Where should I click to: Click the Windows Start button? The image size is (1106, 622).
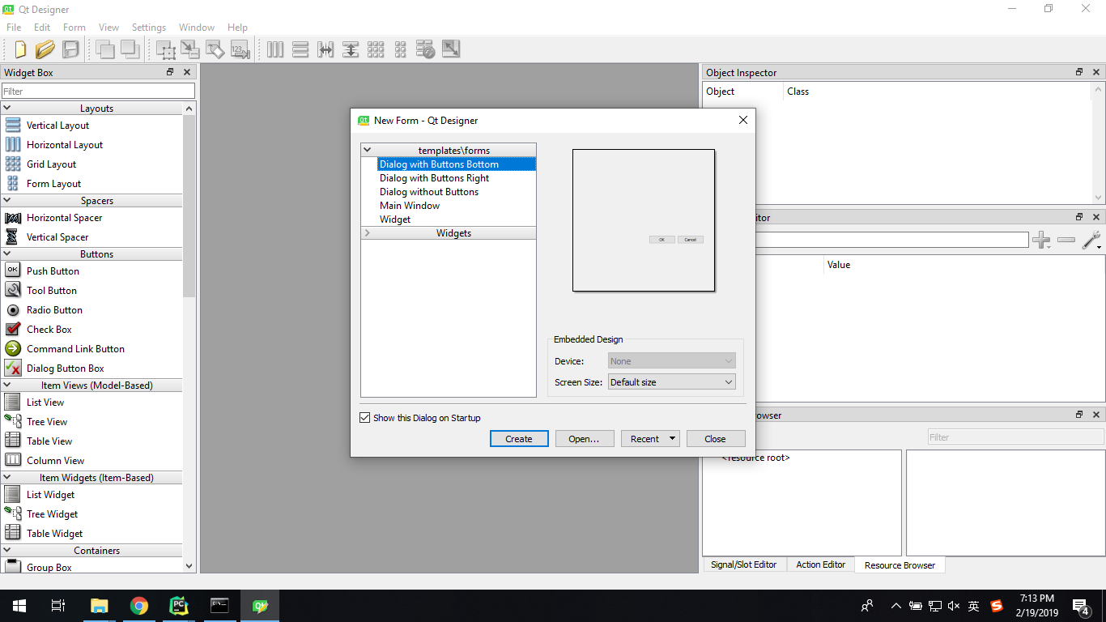coord(19,606)
